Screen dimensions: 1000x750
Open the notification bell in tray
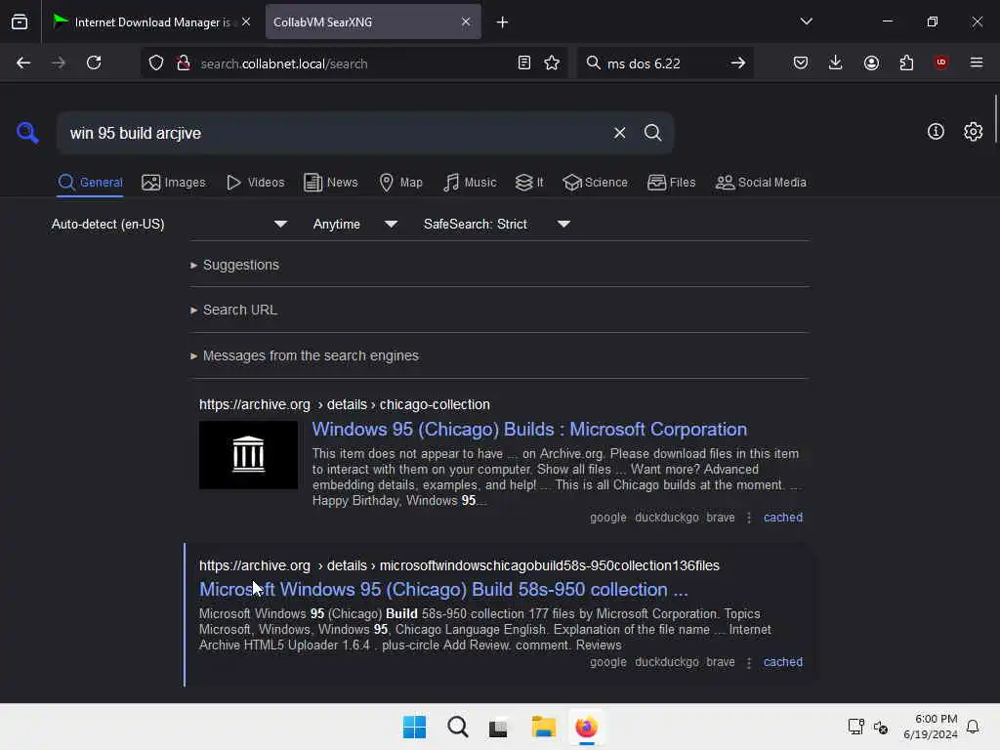[973, 727]
